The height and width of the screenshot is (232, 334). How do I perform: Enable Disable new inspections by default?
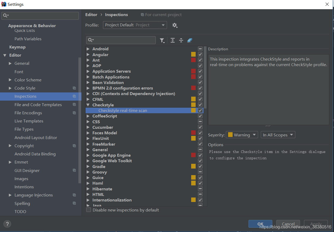pyautogui.click(x=89, y=210)
